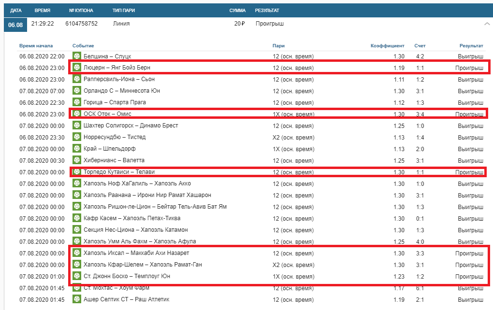Open the Ашер Селтик СТ – Раш Атлетик event
The height and width of the screenshot is (310, 493).
[127, 299]
